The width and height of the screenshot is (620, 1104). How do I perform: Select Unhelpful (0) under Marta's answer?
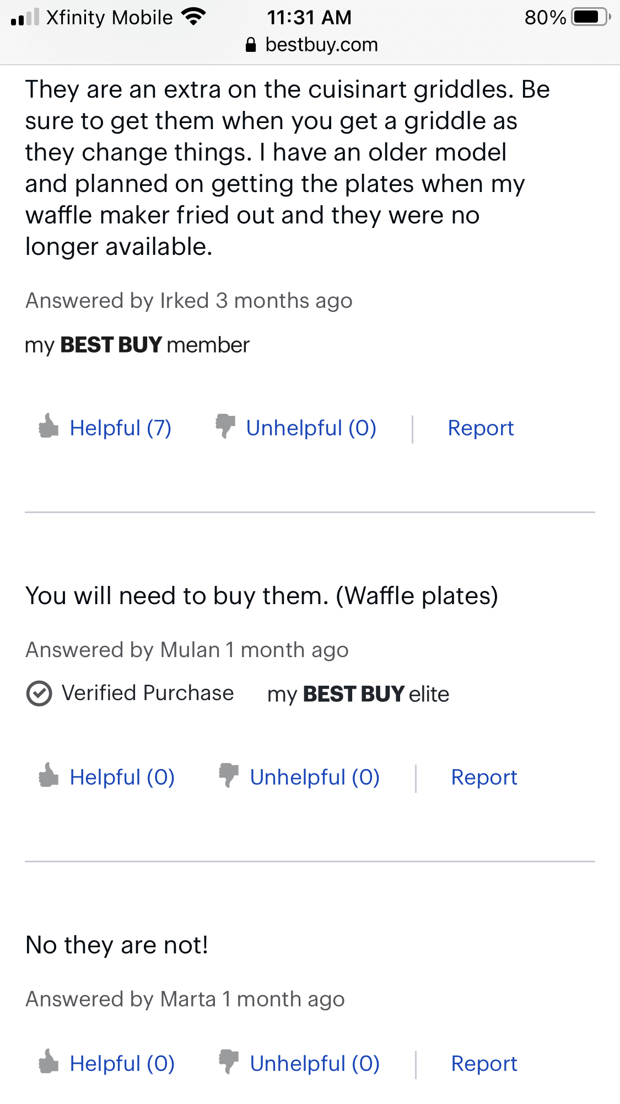point(314,1064)
